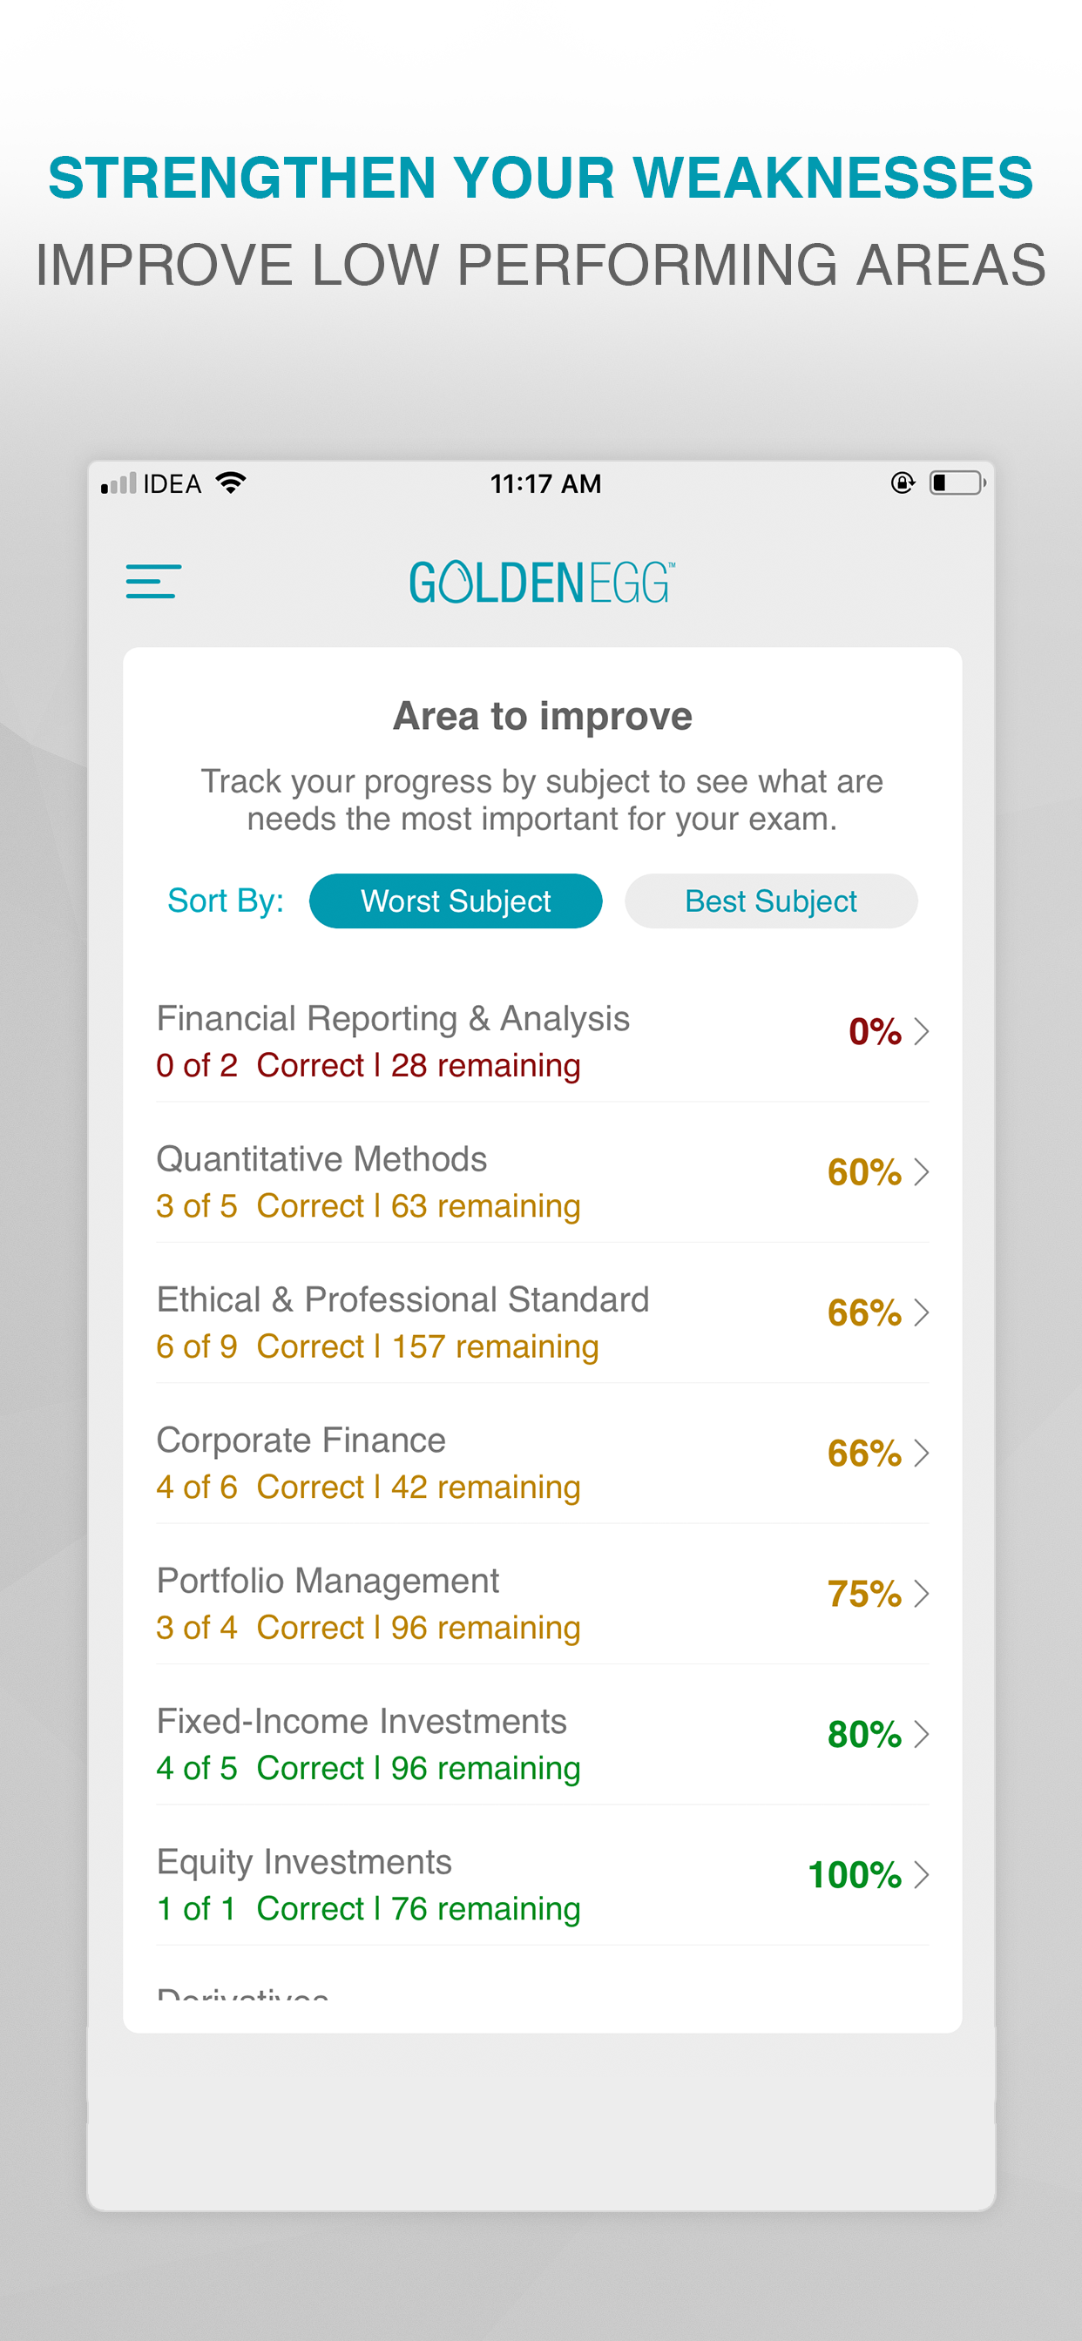
Task: Tap the battery status icon
Action: (x=957, y=482)
